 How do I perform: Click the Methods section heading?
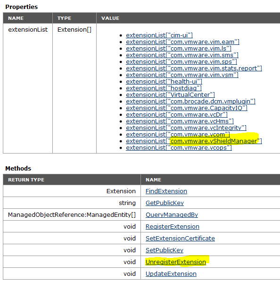coord(18,169)
